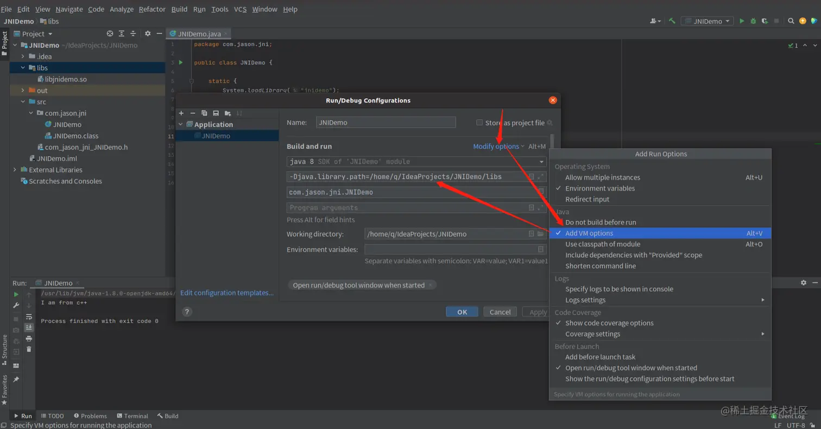
Task: Create new configuration folder icon
Action: pyautogui.click(x=228, y=113)
